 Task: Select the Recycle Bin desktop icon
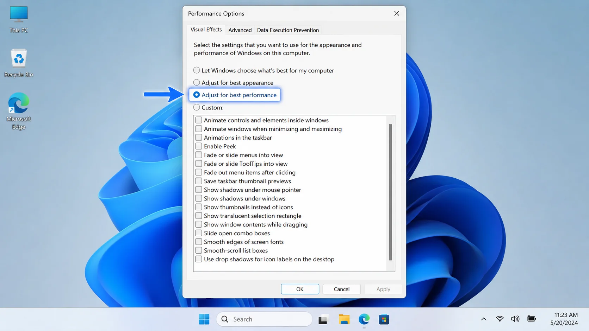point(19,63)
